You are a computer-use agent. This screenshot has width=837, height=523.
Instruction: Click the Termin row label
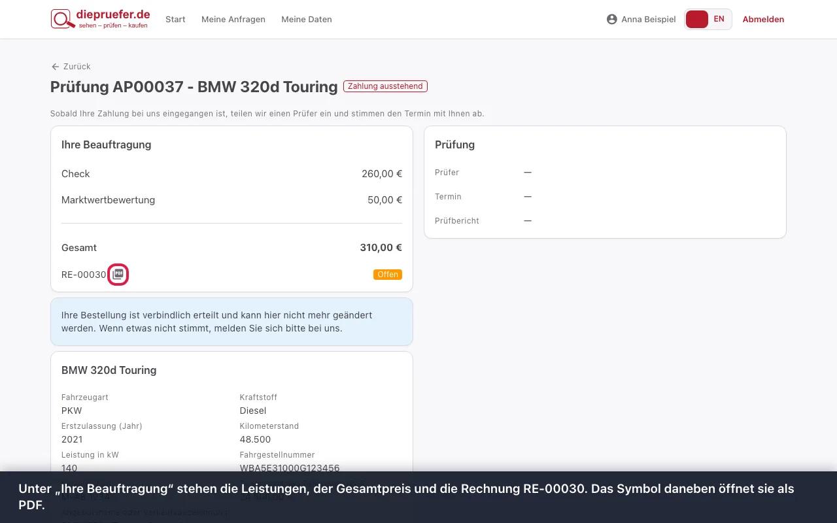pos(448,197)
